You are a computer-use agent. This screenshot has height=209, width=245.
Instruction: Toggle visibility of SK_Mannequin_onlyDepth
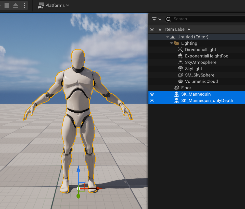(x=152, y=100)
